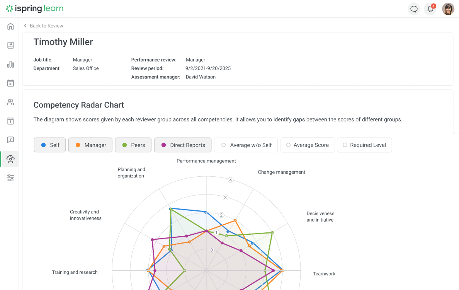Select the Performance Review sidebar icon
459x290 pixels.
pyautogui.click(x=10, y=159)
